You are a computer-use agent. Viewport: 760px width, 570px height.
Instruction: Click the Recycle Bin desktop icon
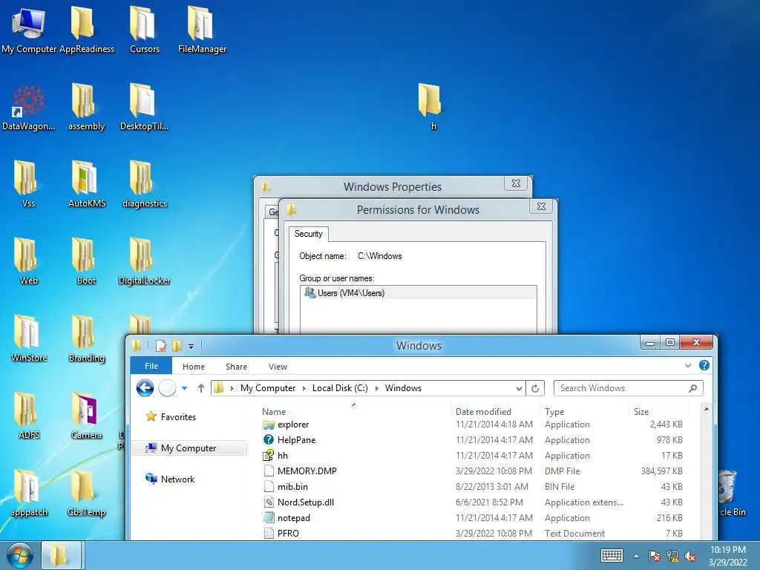tap(731, 493)
